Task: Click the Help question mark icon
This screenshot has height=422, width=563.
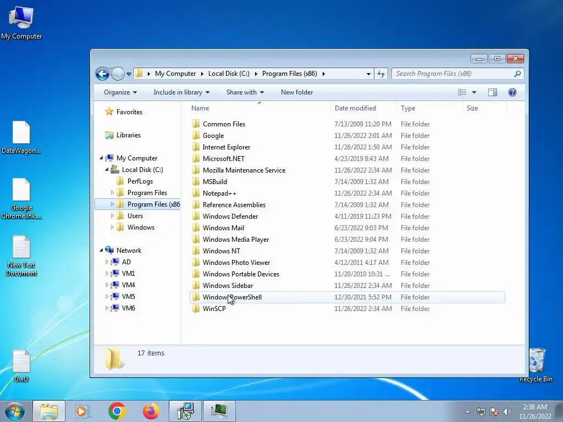Action: coord(512,92)
